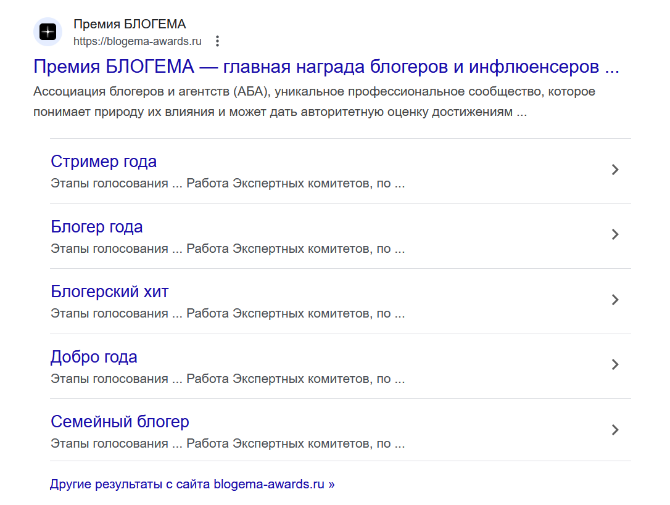This screenshot has width=670, height=505.
Task: Click the description under Семейный блогер
Action: pos(228,444)
